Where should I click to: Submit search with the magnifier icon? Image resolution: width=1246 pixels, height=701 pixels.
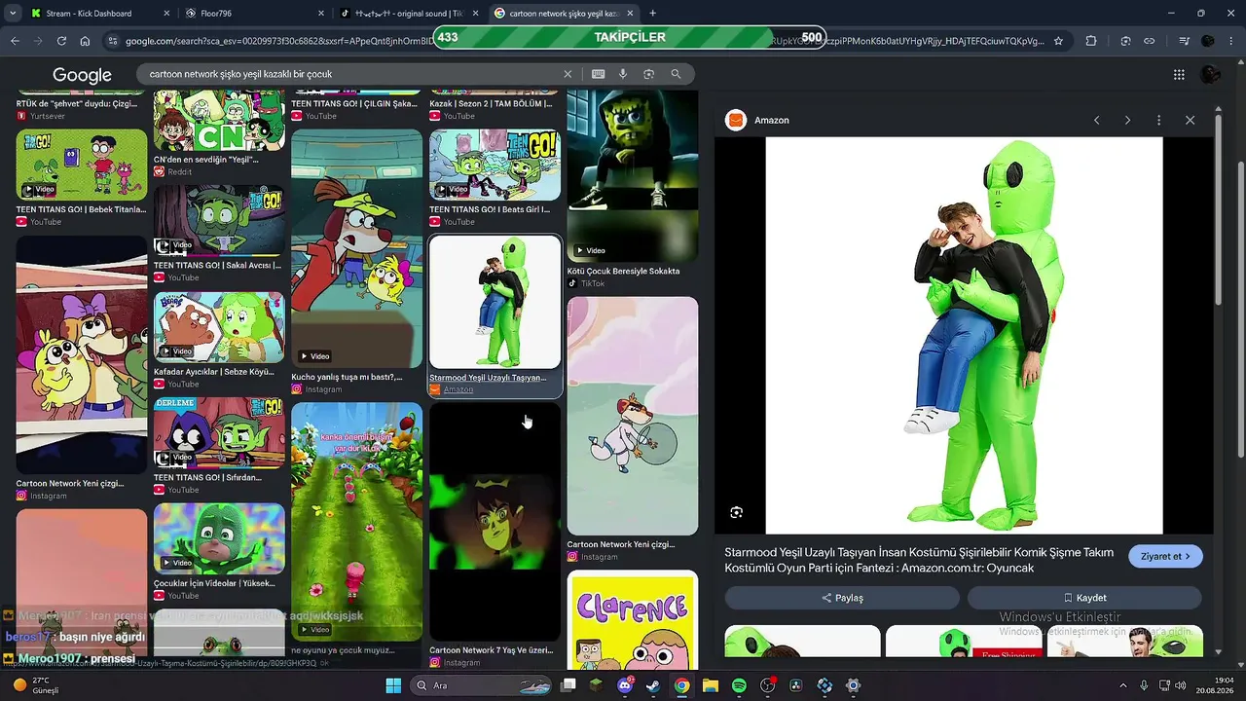pyautogui.click(x=676, y=74)
